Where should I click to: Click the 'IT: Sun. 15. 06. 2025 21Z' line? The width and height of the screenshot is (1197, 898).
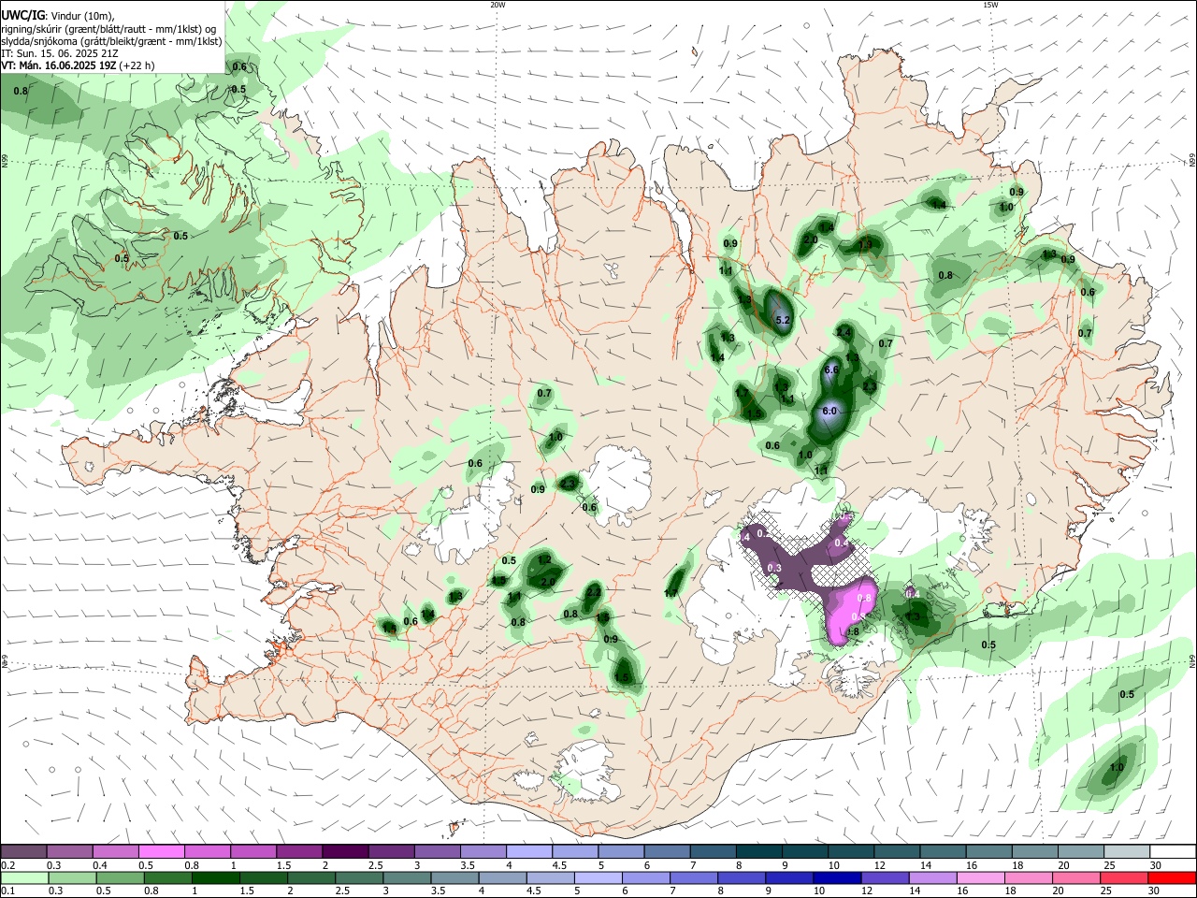click(x=58, y=53)
